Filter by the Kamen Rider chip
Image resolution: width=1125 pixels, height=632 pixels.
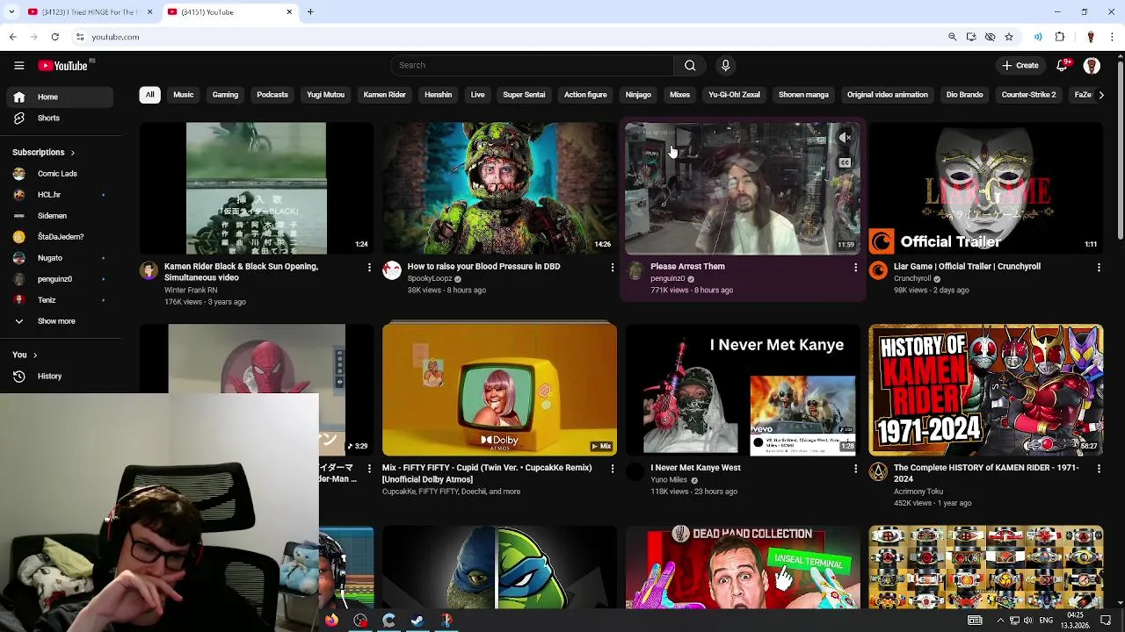(x=384, y=95)
